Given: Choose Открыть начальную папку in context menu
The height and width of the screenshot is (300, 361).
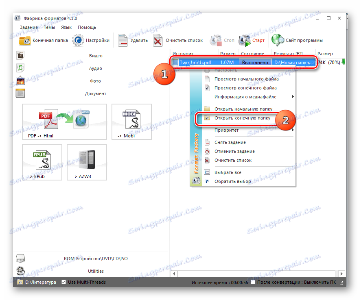Looking at the screenshot, I should click(x=243, y=109).
